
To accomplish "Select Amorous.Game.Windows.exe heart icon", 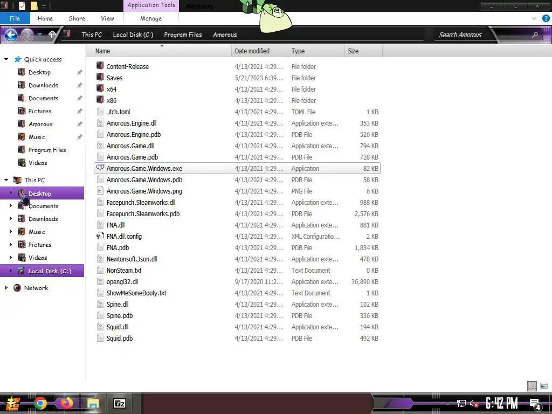I will pos(100,168).
